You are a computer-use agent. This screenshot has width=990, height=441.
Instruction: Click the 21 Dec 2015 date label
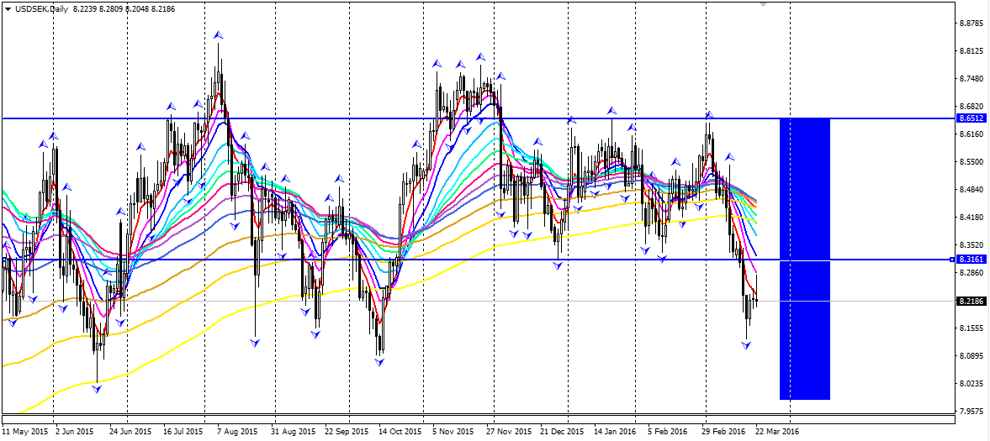click(x=562, y=432)
